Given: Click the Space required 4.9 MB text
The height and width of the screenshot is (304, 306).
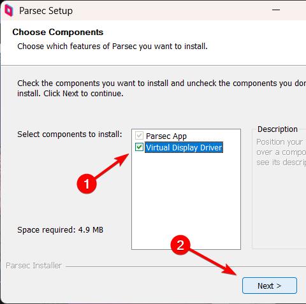Looking at the screenshot, I should [x=60, y=230].
